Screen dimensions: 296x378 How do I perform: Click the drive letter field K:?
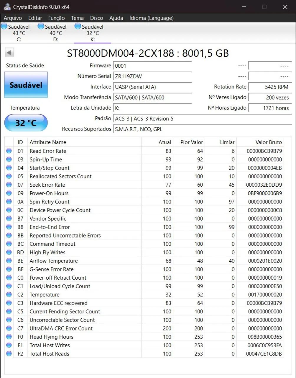(x=152, y=108)
